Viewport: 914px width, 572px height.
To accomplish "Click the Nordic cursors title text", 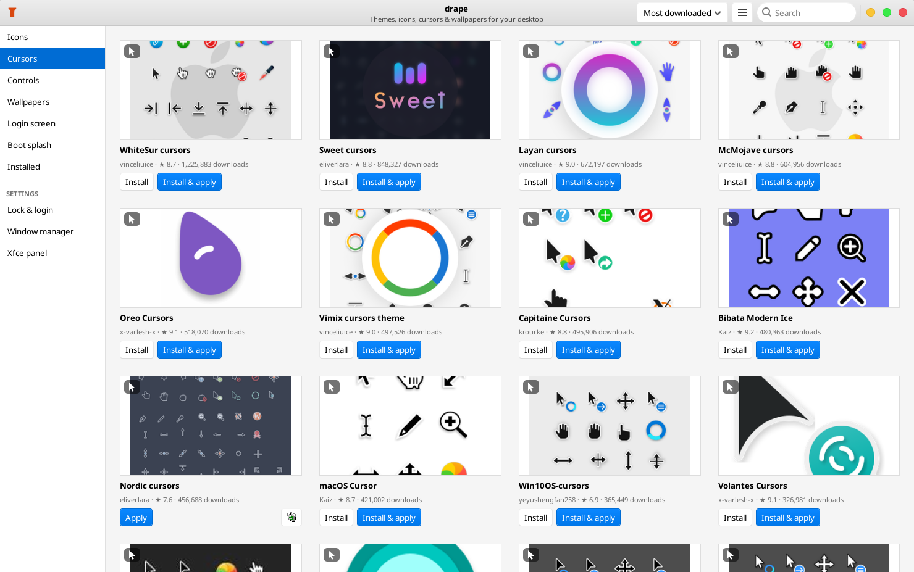I will click(x=149, y=486).
